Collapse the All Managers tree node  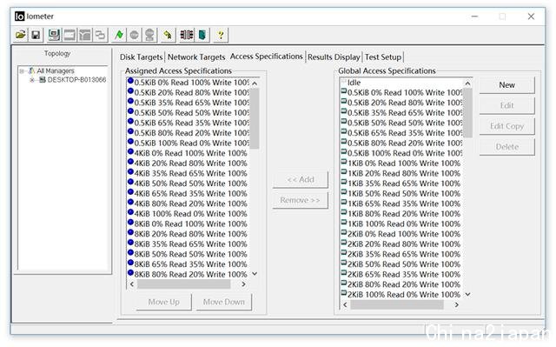tap(22, 71)
